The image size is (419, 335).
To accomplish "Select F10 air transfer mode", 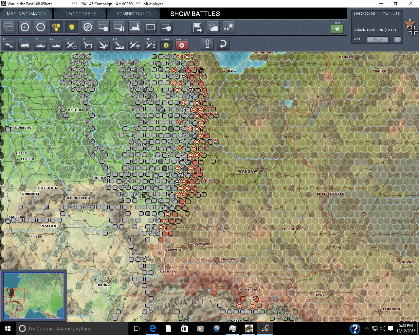I will coord(150,45).
